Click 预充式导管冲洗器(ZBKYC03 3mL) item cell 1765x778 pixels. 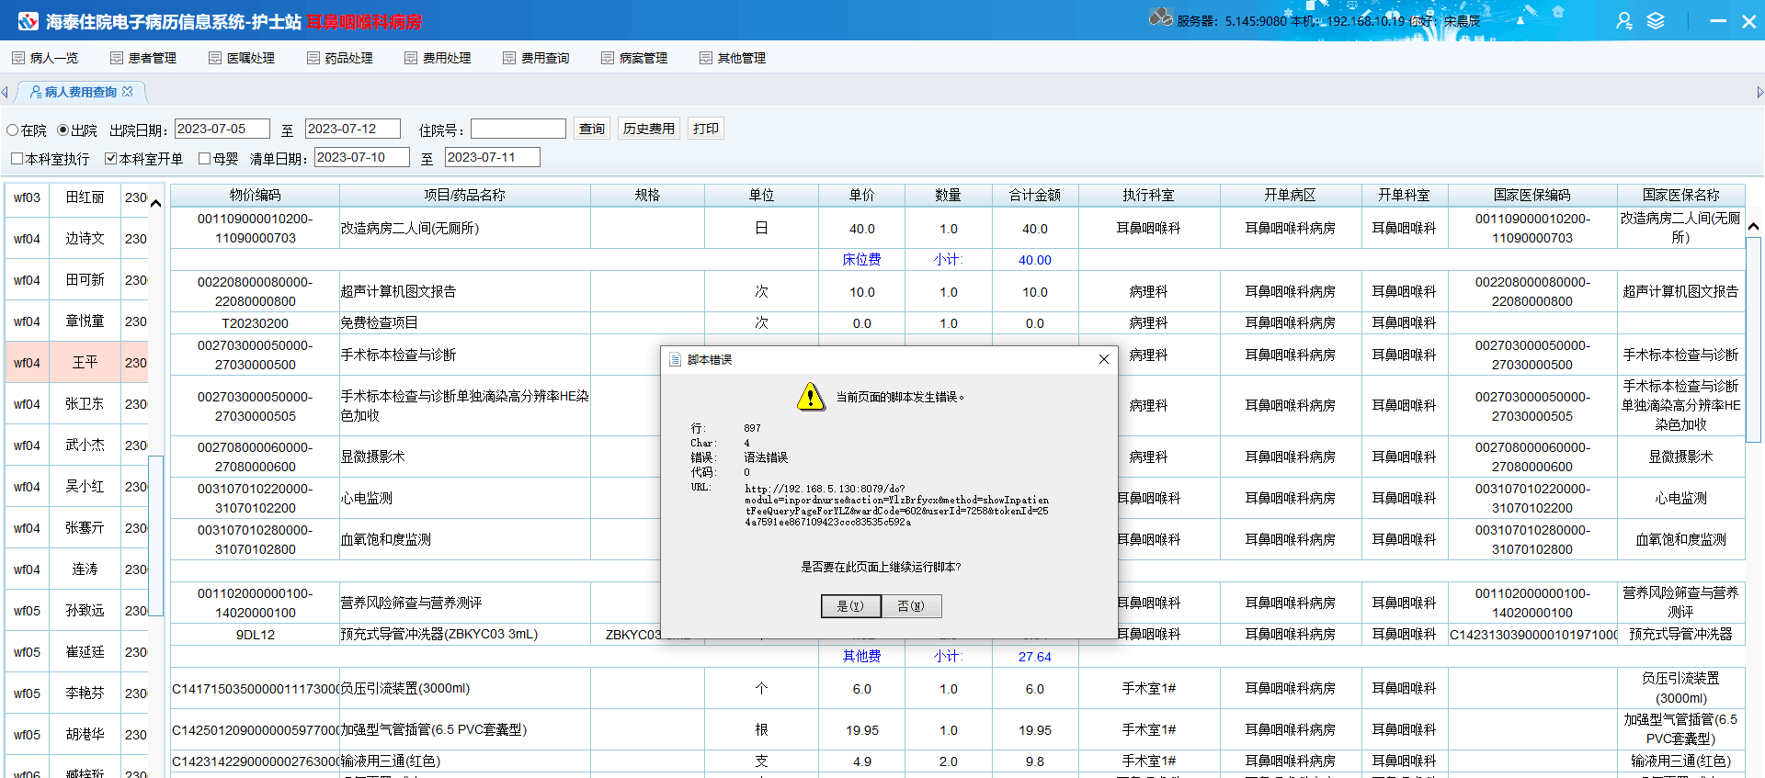pos(464,635)
